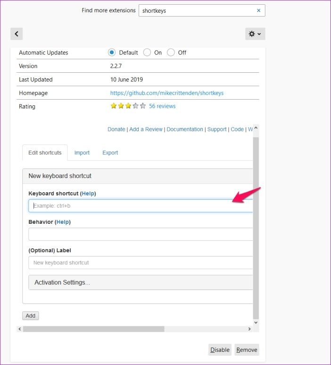Open Help next to Keyboard shortcut
This screenshot has width=331, height=365.
coord(88,194)
